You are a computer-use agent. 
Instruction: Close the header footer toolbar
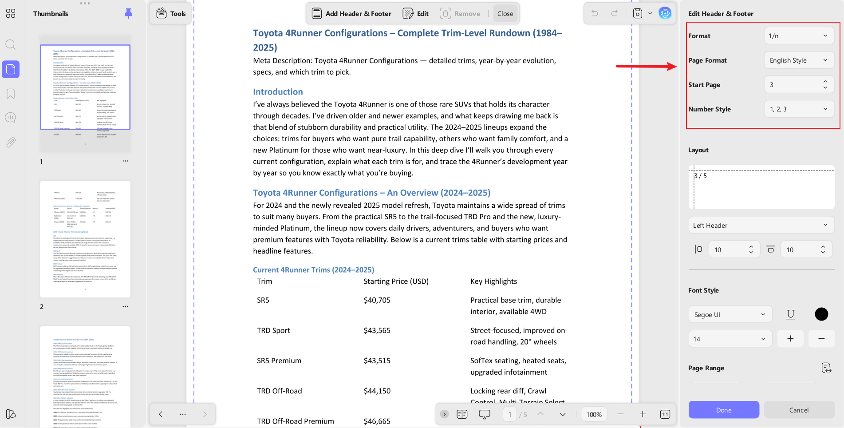pos(505,14)
